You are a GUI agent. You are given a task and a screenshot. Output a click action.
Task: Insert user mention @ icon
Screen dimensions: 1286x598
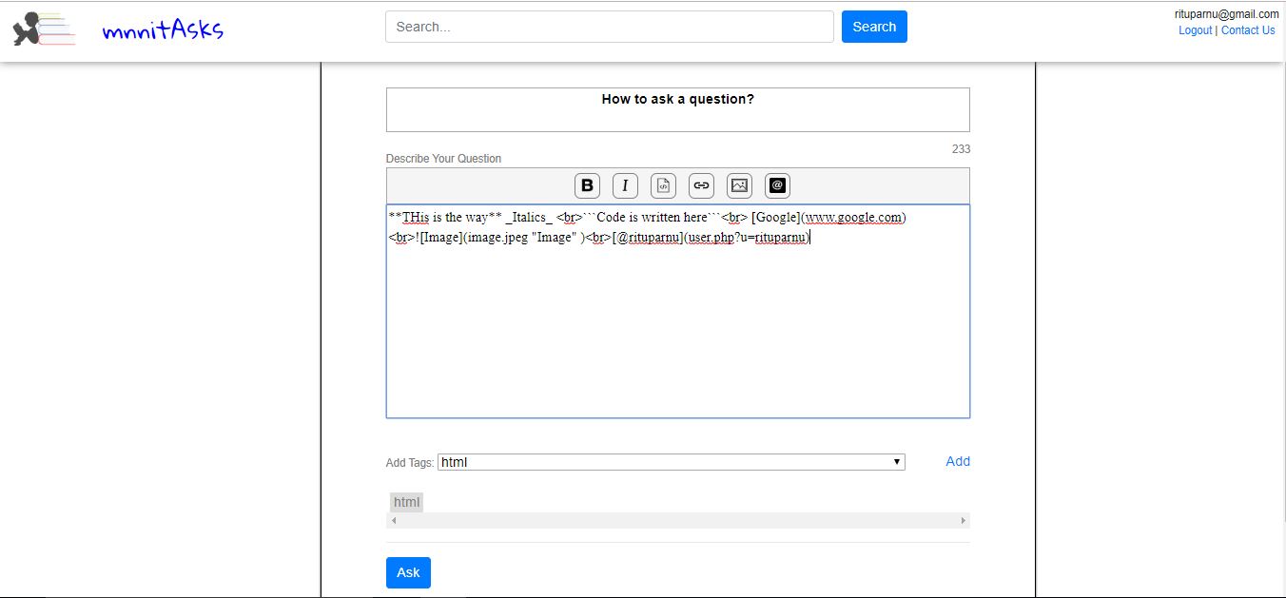777,185
